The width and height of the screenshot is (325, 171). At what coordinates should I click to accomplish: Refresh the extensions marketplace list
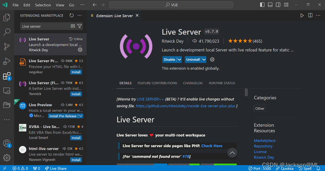point(71,15)
